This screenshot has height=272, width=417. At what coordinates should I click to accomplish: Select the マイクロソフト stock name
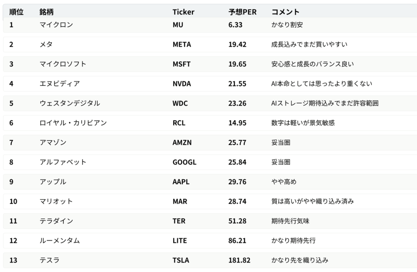pyautogui.click(x=63, y=64)
